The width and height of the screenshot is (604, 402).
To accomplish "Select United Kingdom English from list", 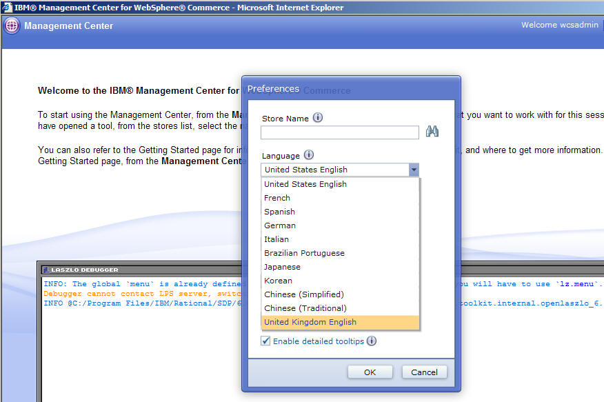I will tap(340, 322).
